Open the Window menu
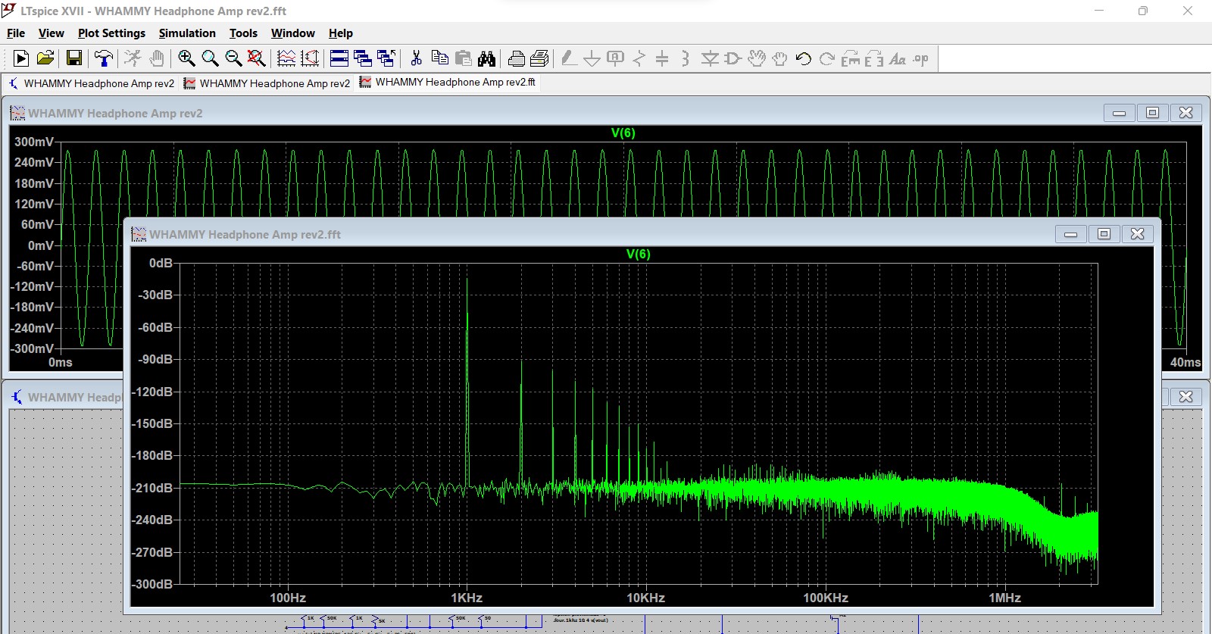The height and width of the screenshot is (634, 1212). [x=293, y=33]
